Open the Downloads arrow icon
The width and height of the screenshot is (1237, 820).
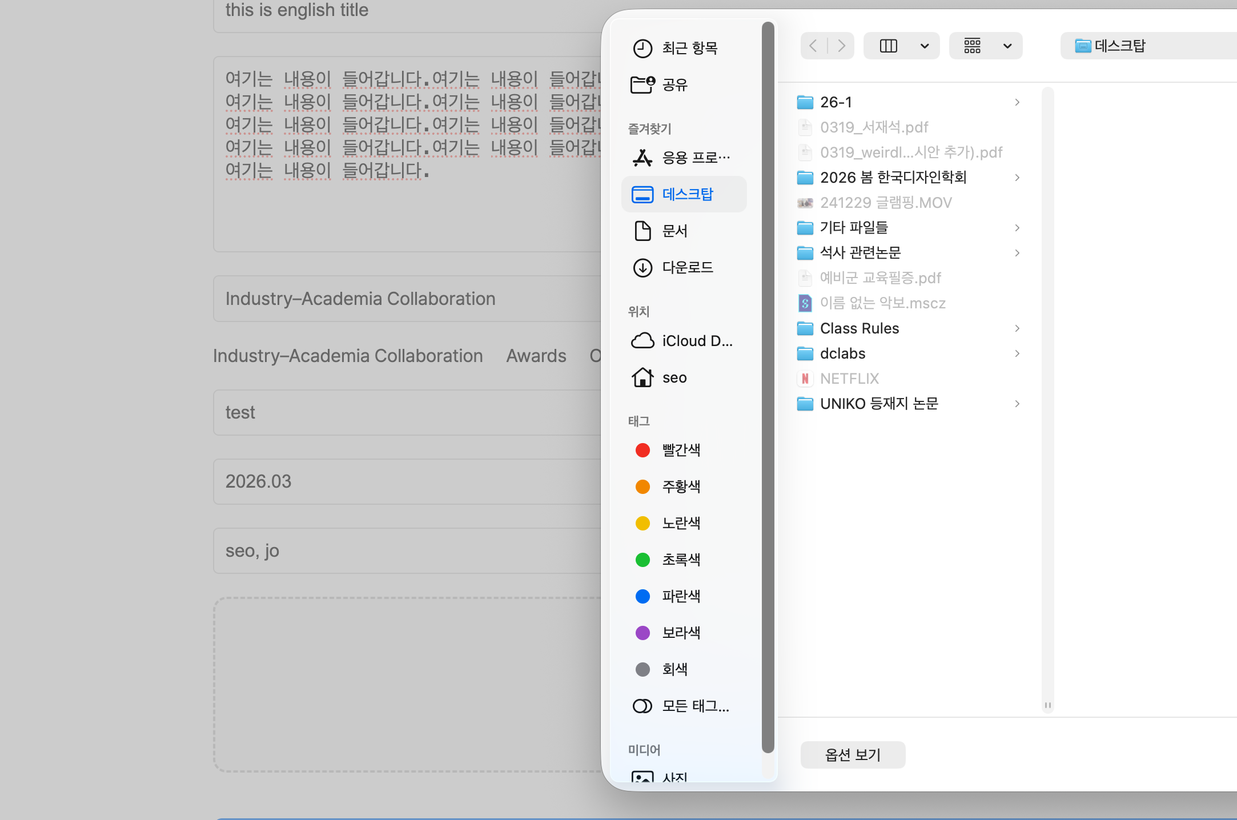coord(642,267)
